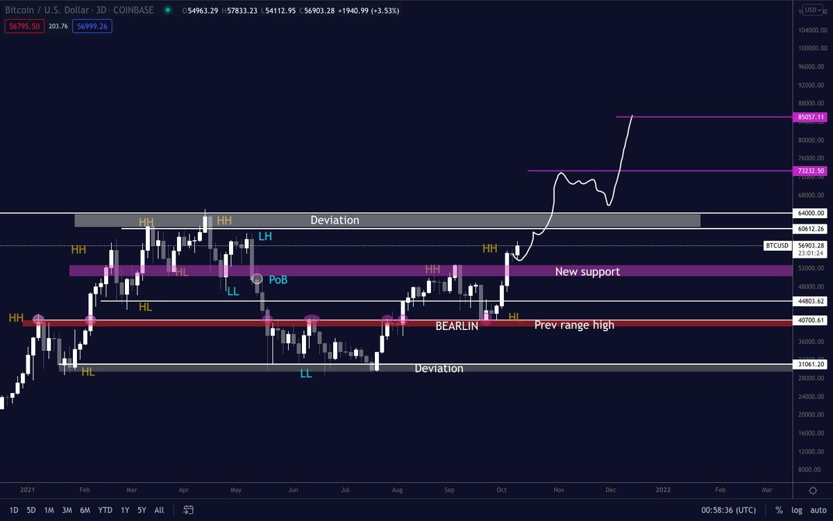
Task: Select the 73232.50 price label tag
Action: (x=811, y=170)
